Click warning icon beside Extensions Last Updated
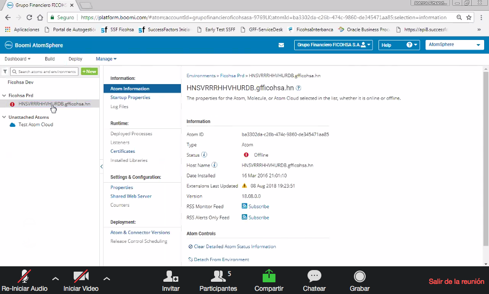This screenshot has width=489, height=294. (x=244, y=186)
